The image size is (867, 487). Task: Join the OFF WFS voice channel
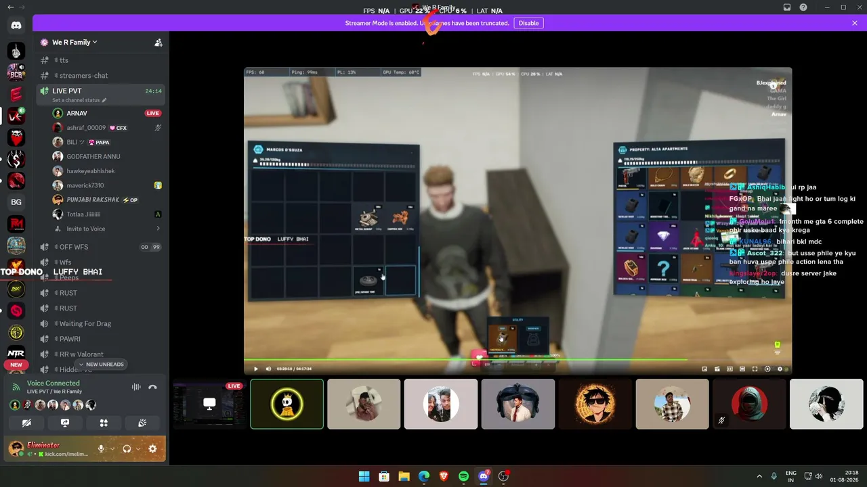[x=102, y=247]
